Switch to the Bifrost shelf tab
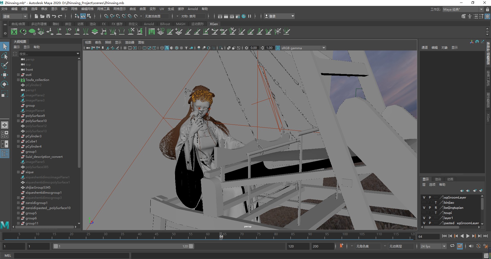This screenshot has width=491, height=259. point(165,24)
